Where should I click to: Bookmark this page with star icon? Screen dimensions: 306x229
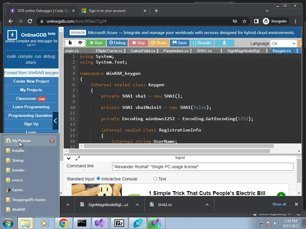click(x=244, y=21)
